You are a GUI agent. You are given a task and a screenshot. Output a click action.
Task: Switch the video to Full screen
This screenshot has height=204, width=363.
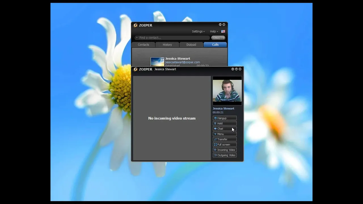(225, 144)
